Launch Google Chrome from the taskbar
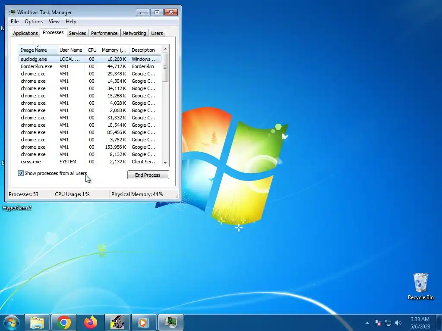 point(64,322)
